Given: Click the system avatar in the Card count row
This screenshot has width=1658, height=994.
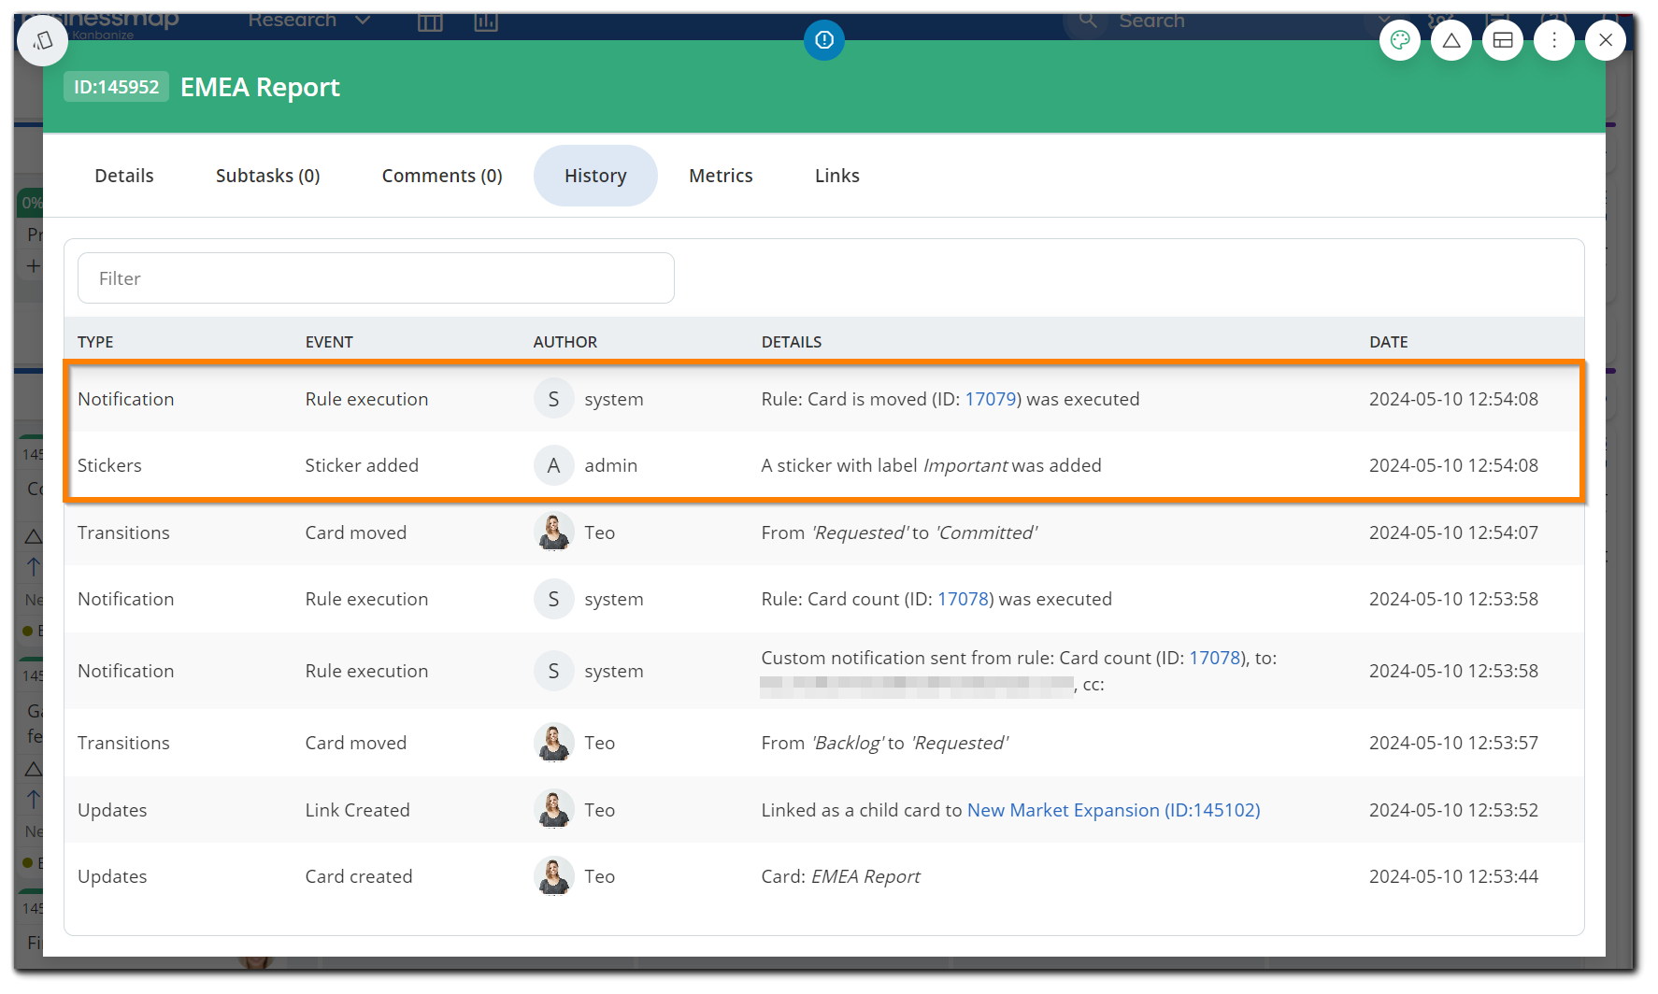Looking at the screenshot, I should coord(553,599).
